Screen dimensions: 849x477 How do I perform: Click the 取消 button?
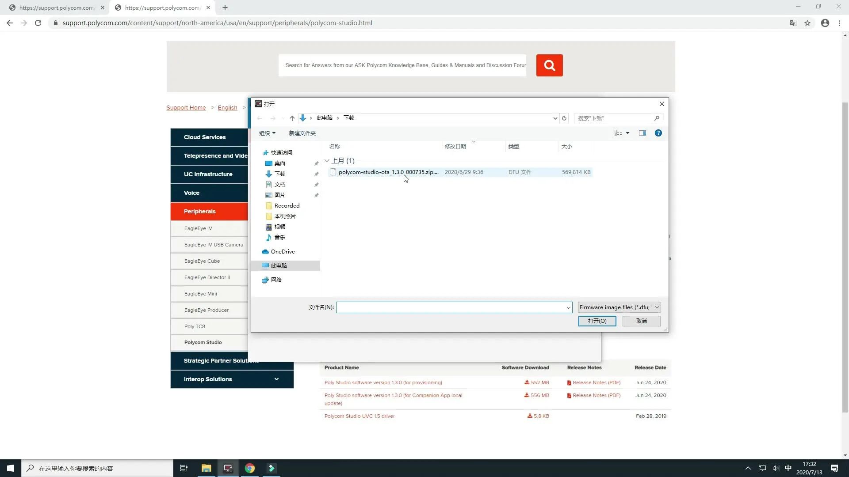[641, 321]
